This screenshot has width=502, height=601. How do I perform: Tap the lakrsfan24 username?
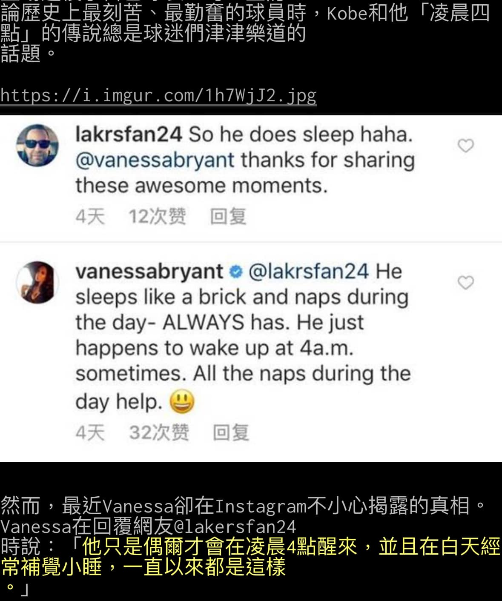[x=129, y=135]
